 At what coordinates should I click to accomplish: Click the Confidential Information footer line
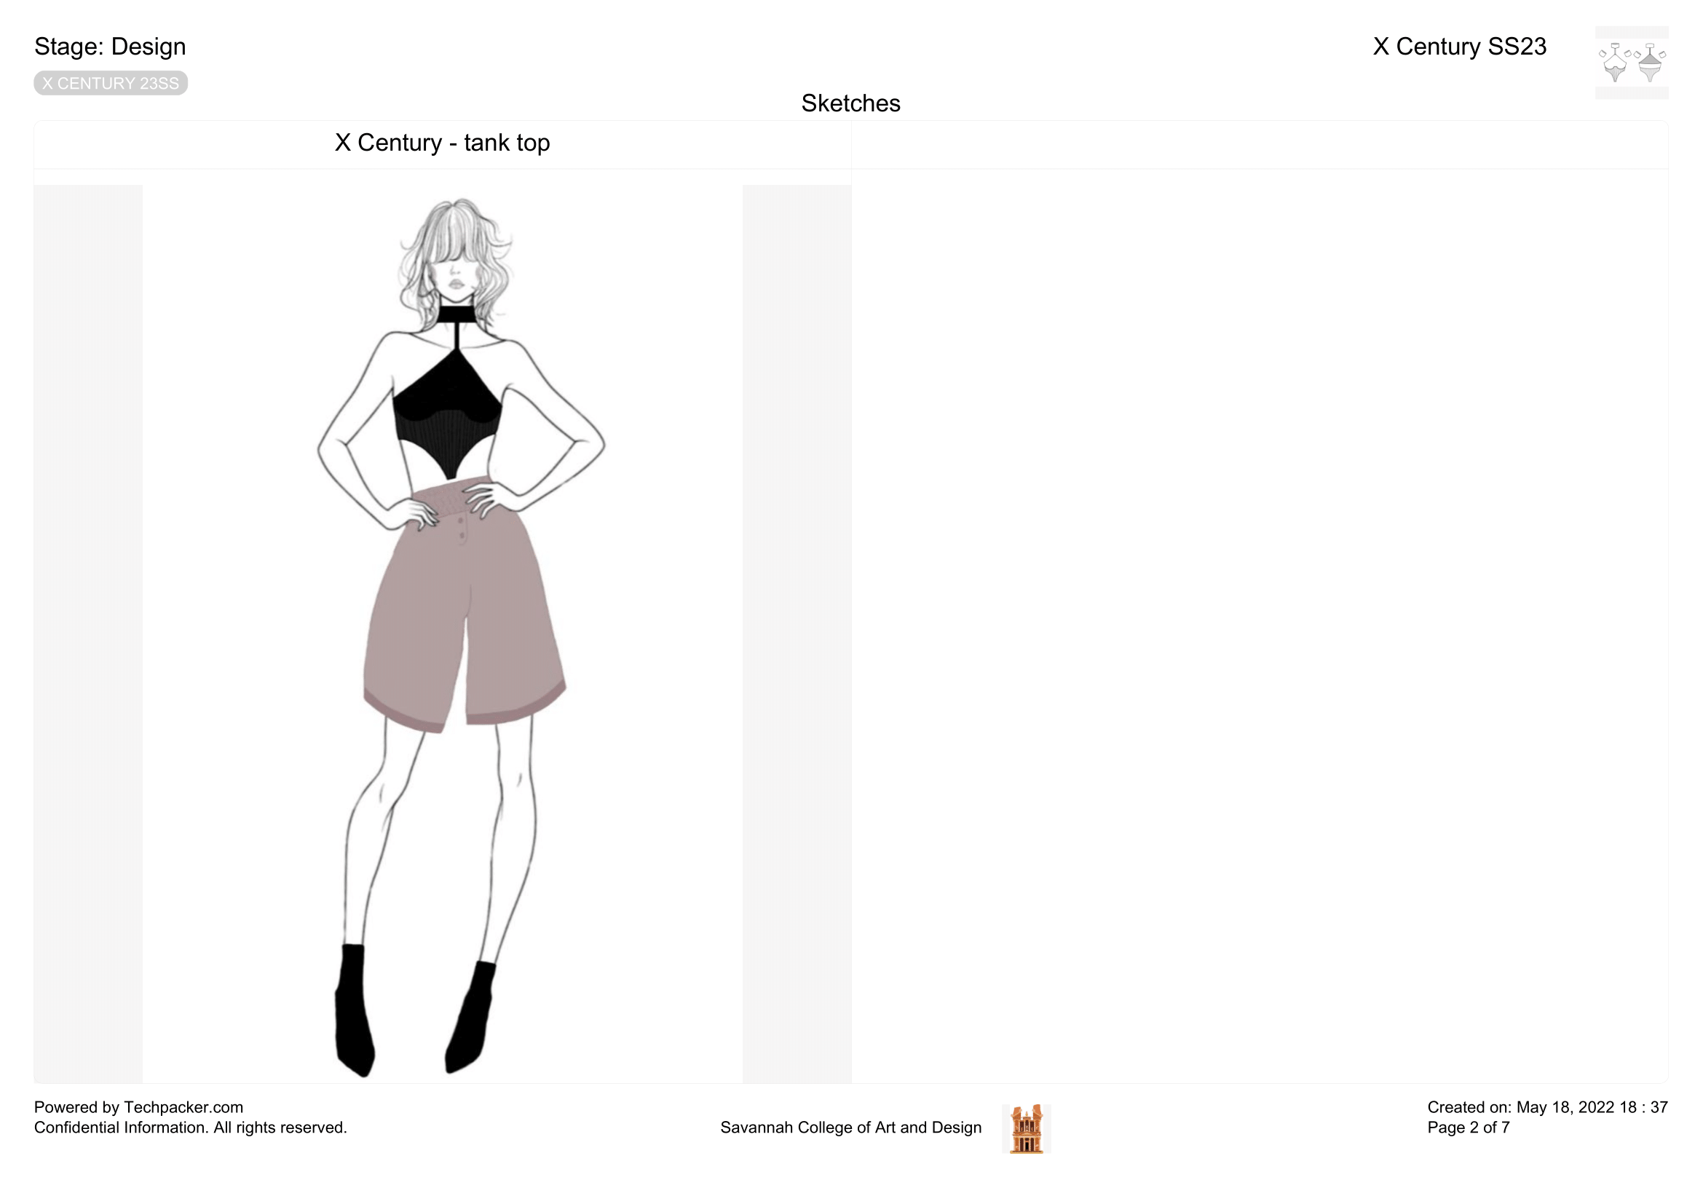(191, 1128)
